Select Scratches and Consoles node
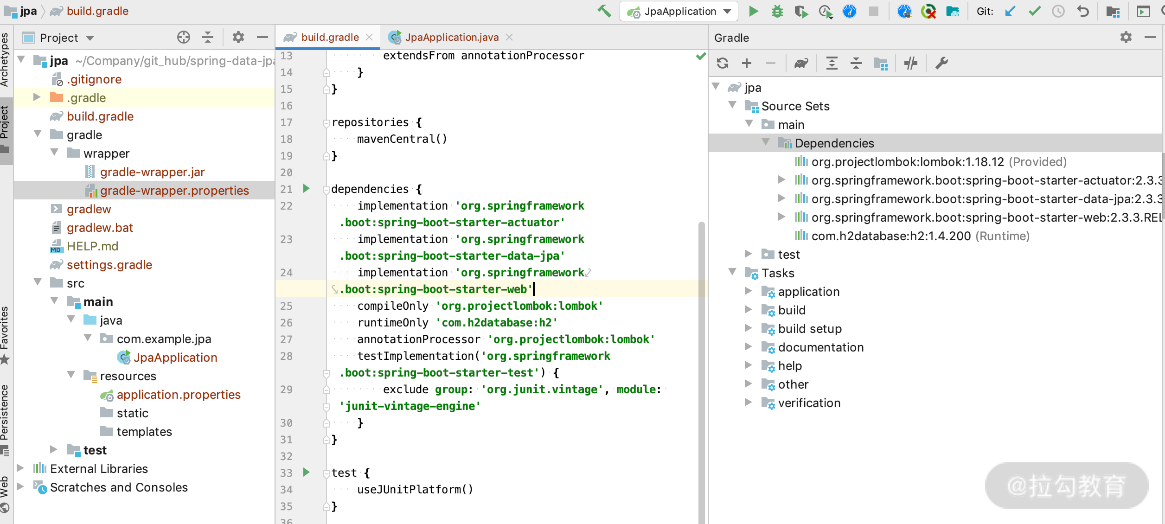 [x=119, y=487]
